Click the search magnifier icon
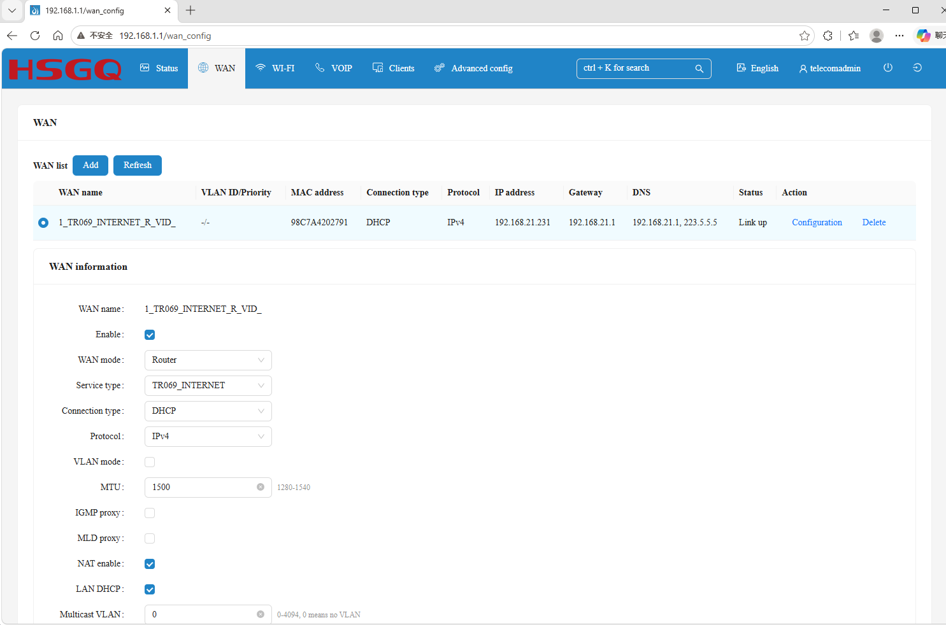Screen dimensions: 946x625 [x=699, y=69]
